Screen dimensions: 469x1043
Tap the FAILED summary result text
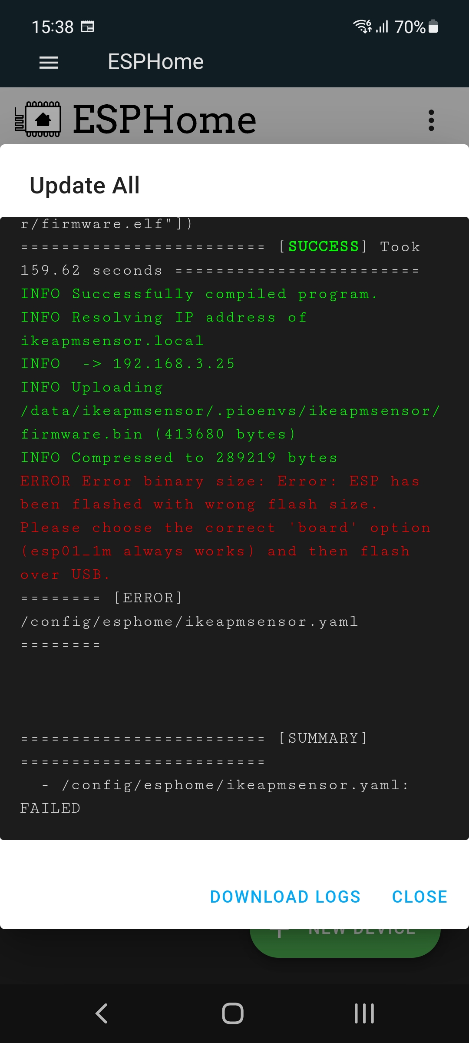pyautogui.click(x=50, y=809)
